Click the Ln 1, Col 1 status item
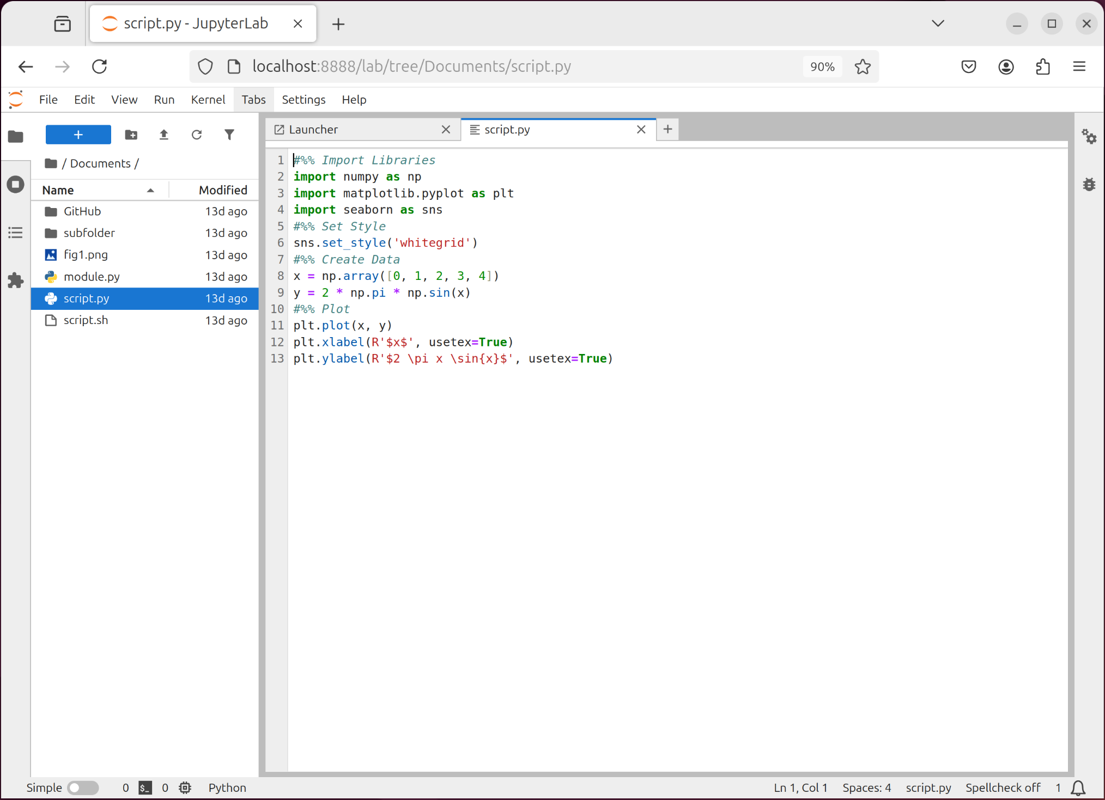The width and height of the screenshot is (1105, 800). click(800, 787)
